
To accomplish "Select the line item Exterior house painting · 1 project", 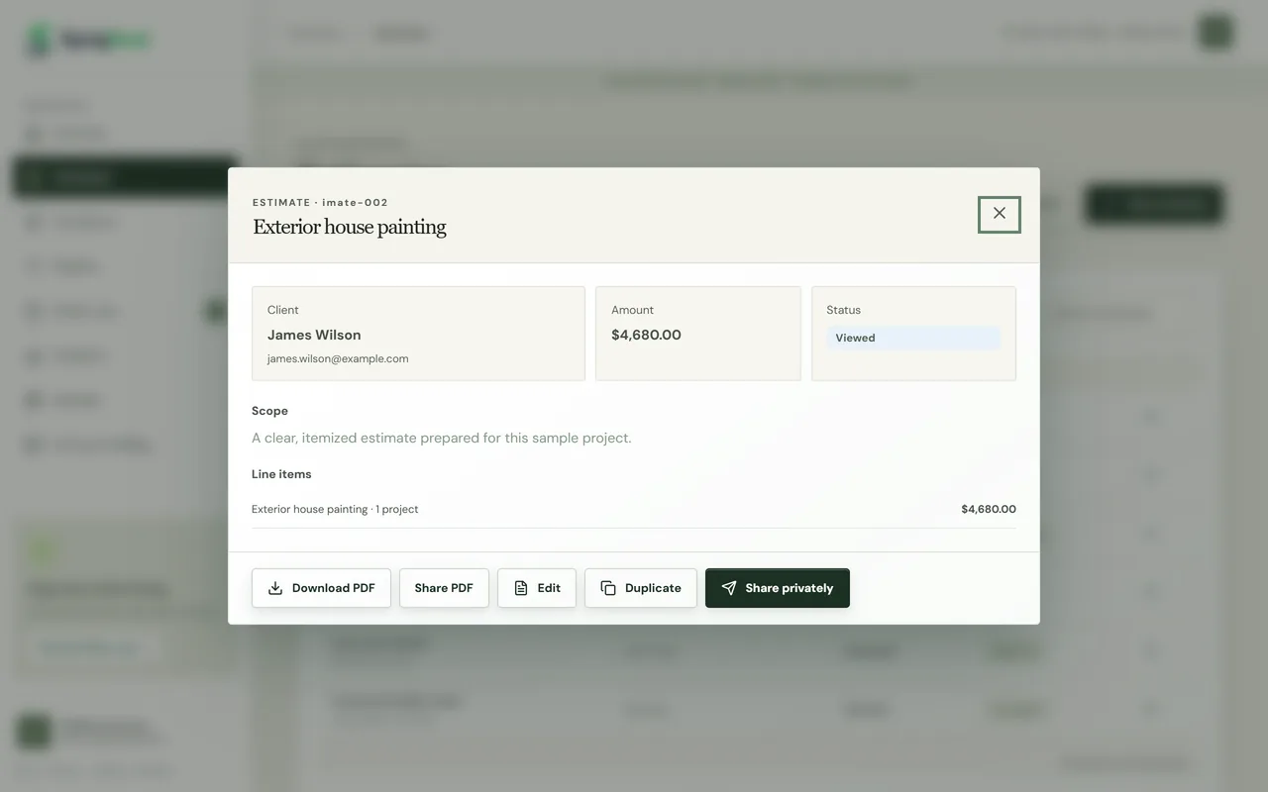I will tap(335, 509).
